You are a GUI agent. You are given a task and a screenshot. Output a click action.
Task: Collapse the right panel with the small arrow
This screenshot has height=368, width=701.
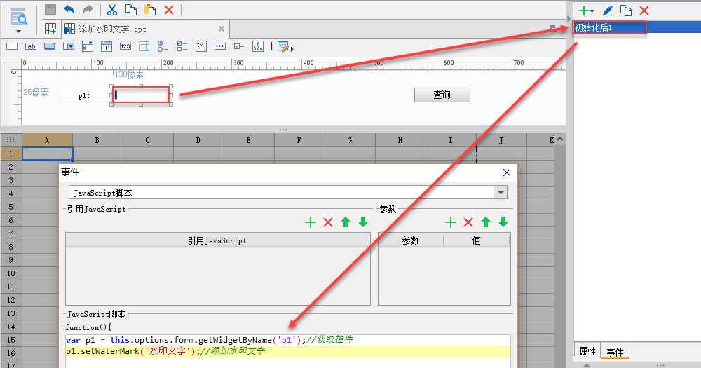coord(569,19)
